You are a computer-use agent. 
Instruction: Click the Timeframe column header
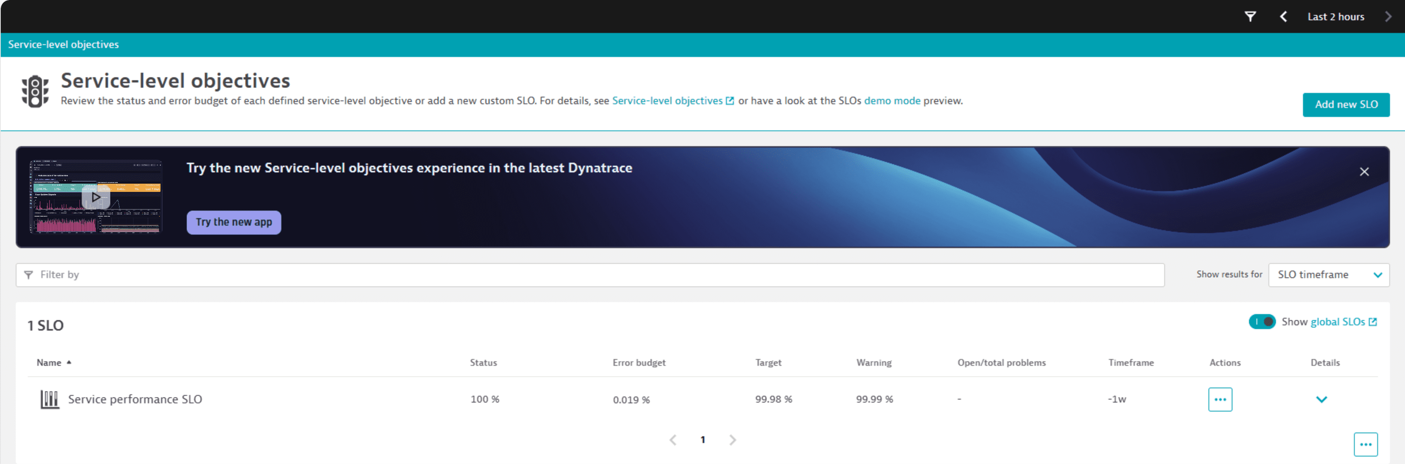pos(1131,362)
